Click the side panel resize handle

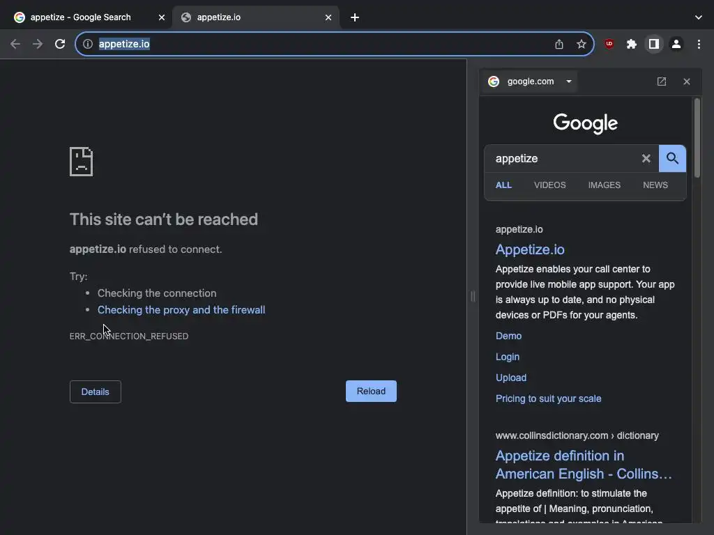coord(473,297)
